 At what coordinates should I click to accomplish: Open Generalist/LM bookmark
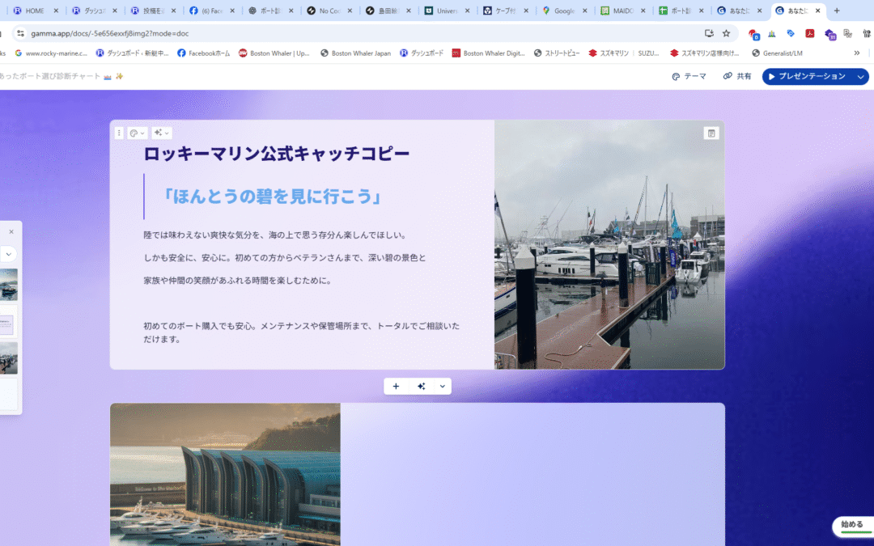(777, 53)
